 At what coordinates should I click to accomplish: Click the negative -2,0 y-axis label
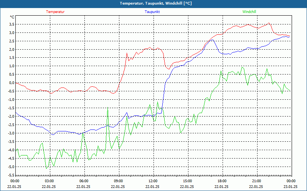11,117
